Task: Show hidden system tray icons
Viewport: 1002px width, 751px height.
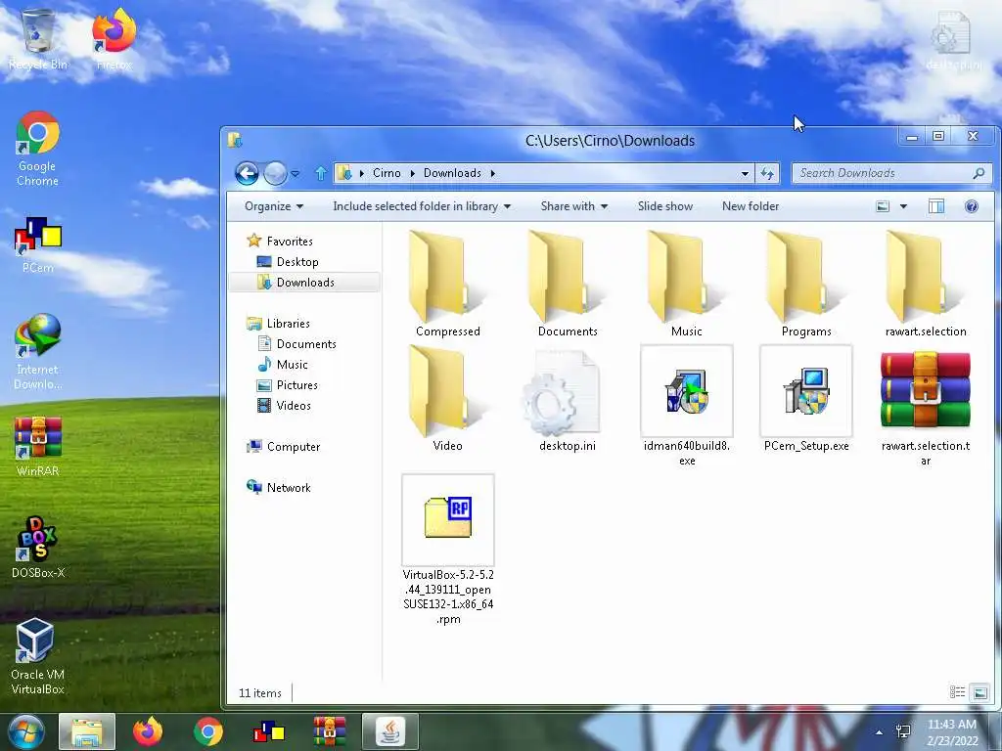Action: coord(880,732)
